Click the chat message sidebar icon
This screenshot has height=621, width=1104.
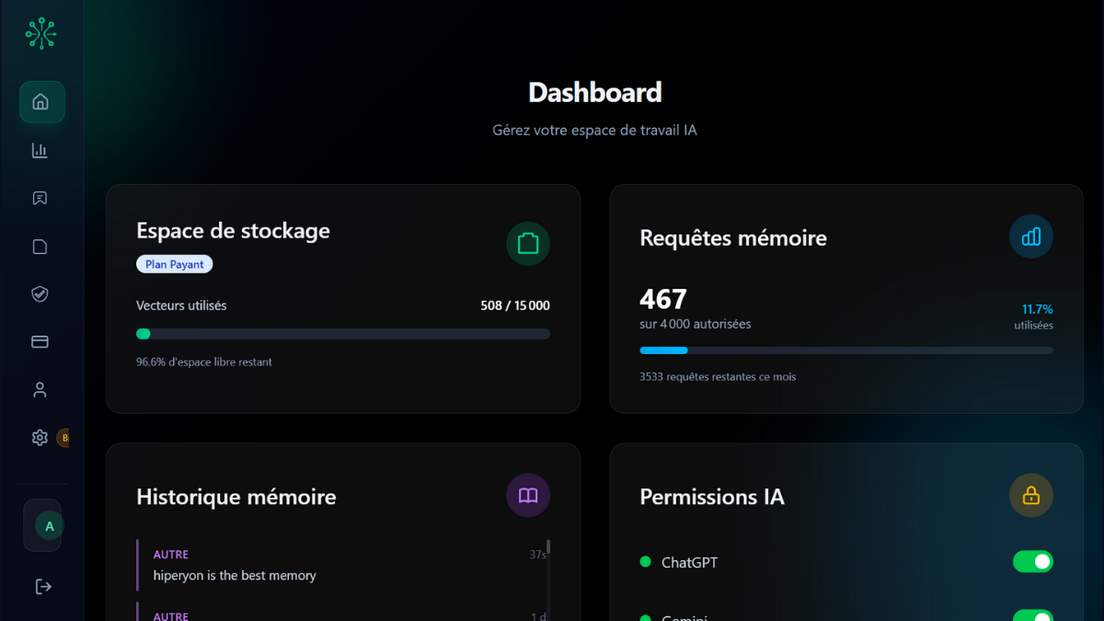click(40, 199)
